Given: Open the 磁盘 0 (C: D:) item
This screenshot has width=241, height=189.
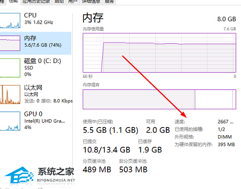Looking at the screenshot, I should [x=36, y=68].
